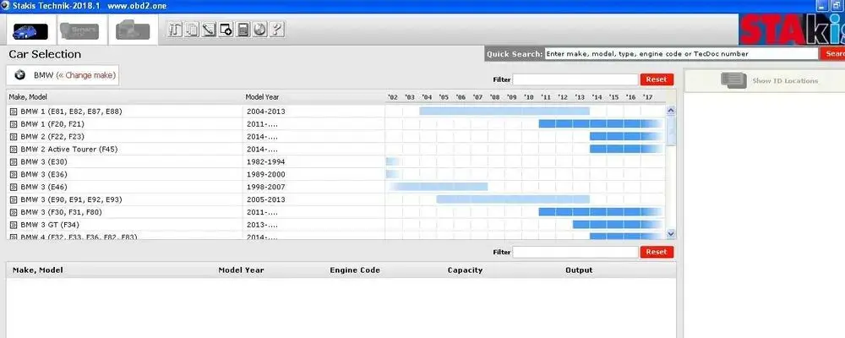Click the STAkis logo
This screenshot has width=845, height=338.
[792, 29]
